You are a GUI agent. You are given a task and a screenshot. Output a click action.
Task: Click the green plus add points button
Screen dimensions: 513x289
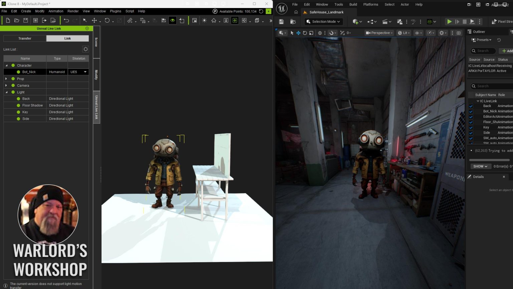tap(269, 11)
